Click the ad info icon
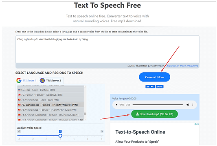Viewport: 217px width, 146px height. click(195, 124)
